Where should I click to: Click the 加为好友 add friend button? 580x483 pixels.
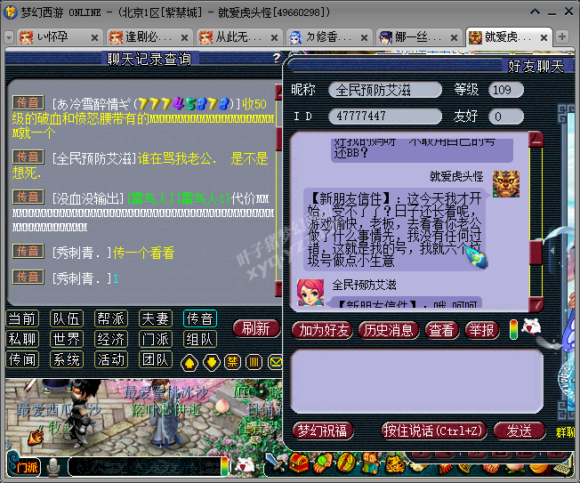[x=323, y=330]
